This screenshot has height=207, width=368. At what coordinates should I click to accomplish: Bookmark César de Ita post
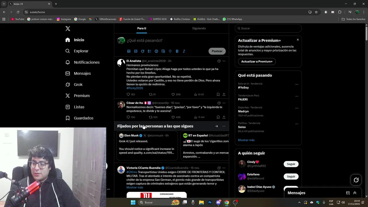tap(218, 117)
